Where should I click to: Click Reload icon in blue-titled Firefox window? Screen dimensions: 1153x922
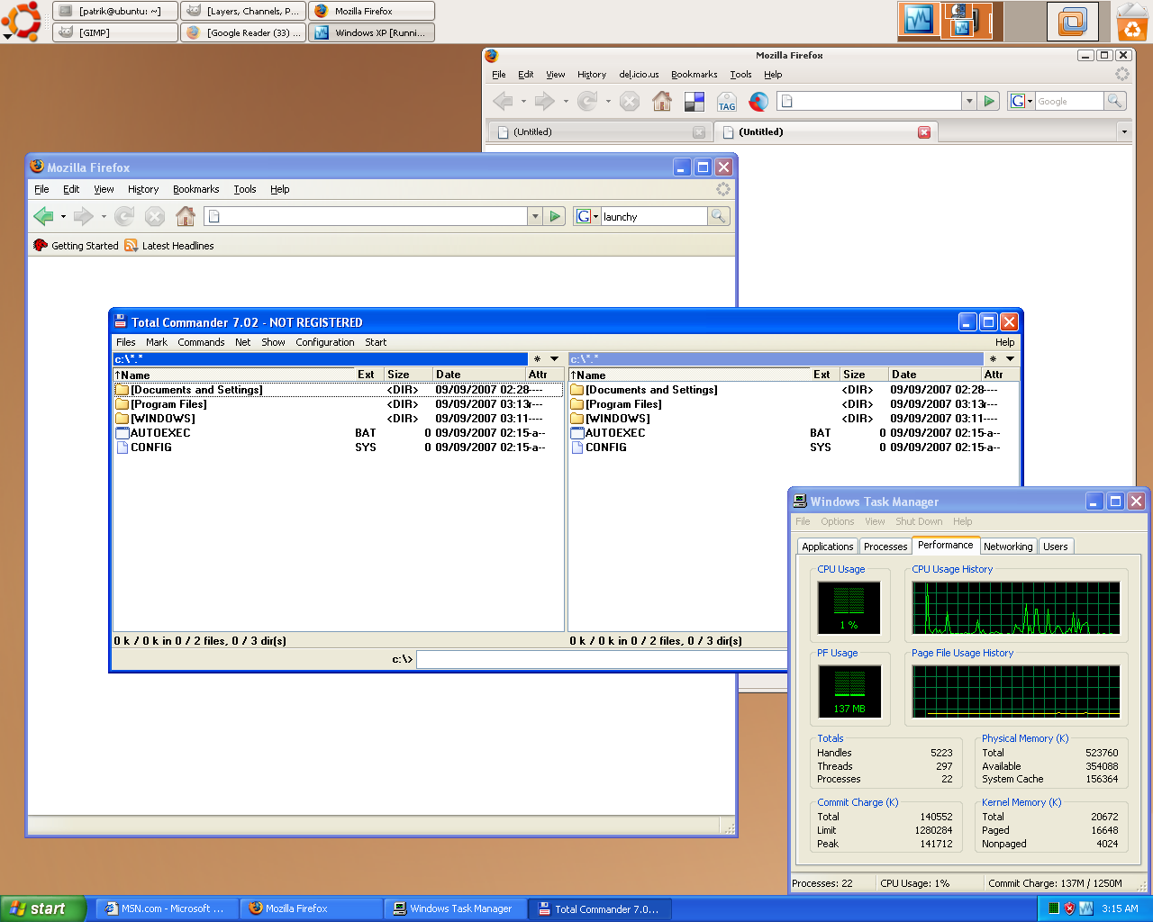pos(124,216)
